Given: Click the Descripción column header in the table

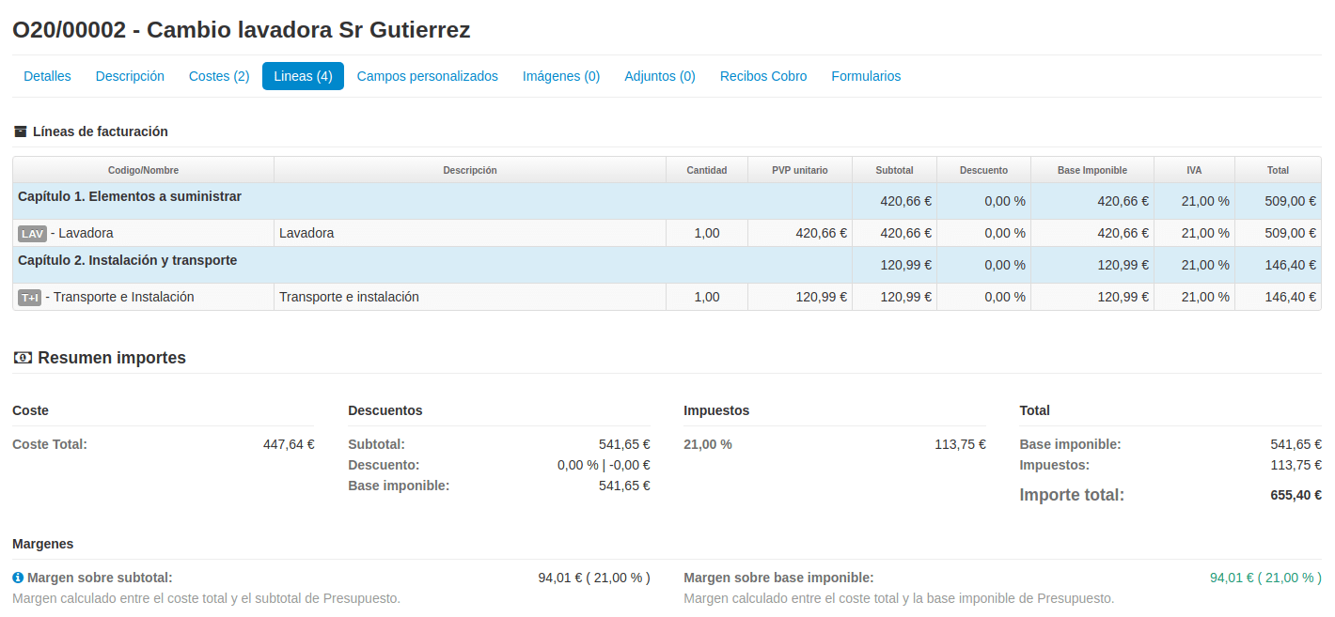Looking at the screenshot, I should 470,170.
